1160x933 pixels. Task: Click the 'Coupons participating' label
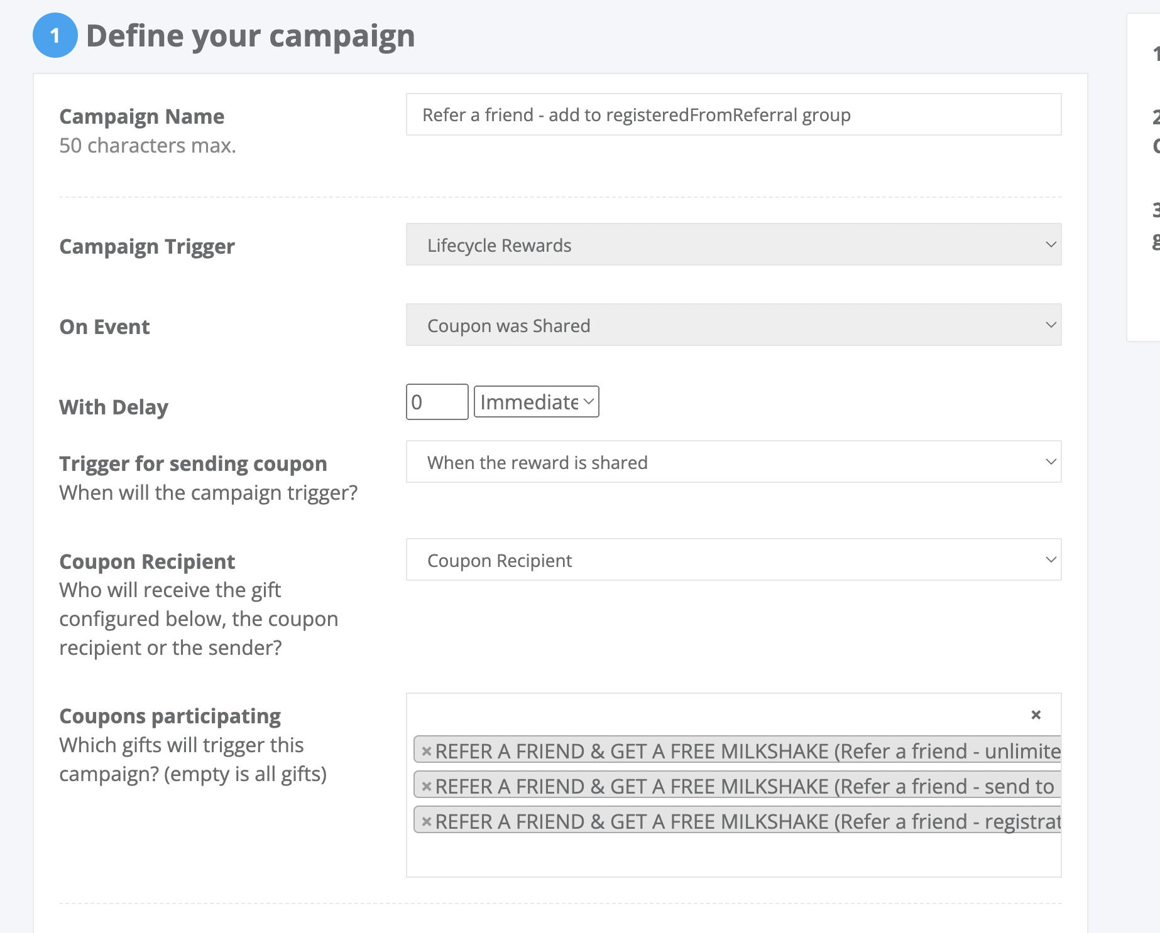(170, 716)
